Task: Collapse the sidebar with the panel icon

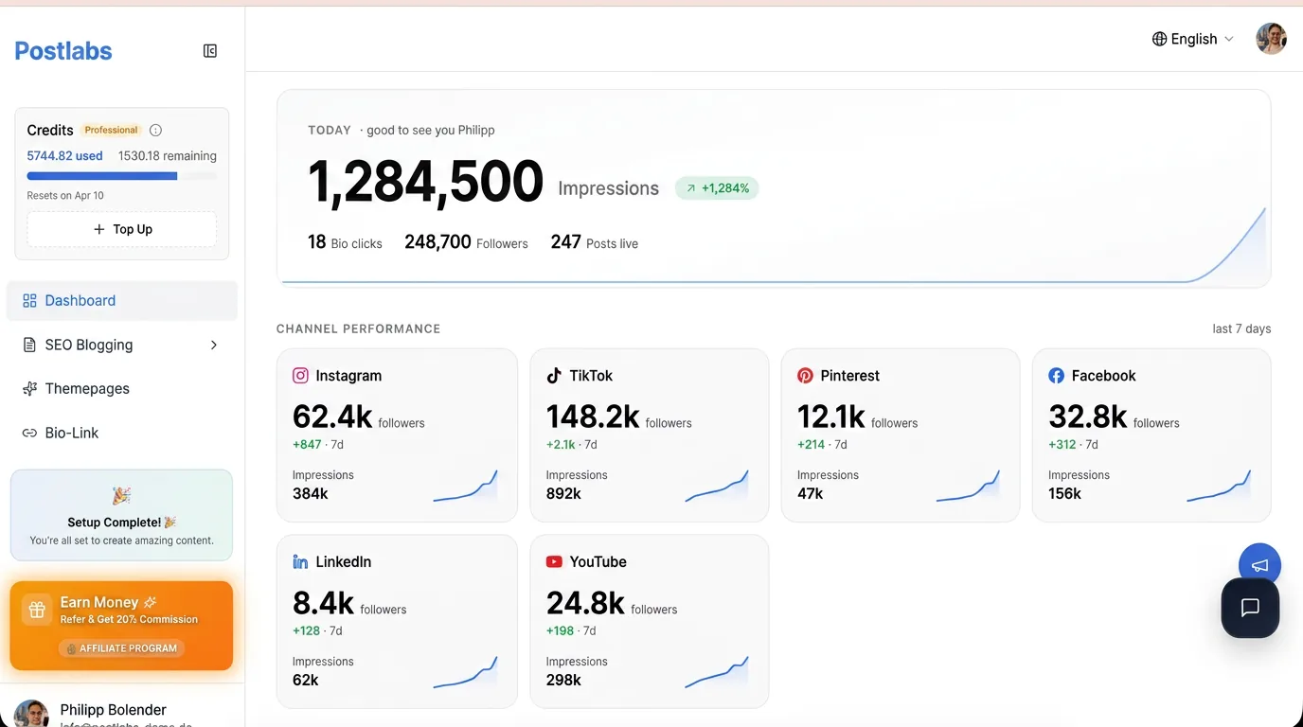Action: click(x=210, y=51)
